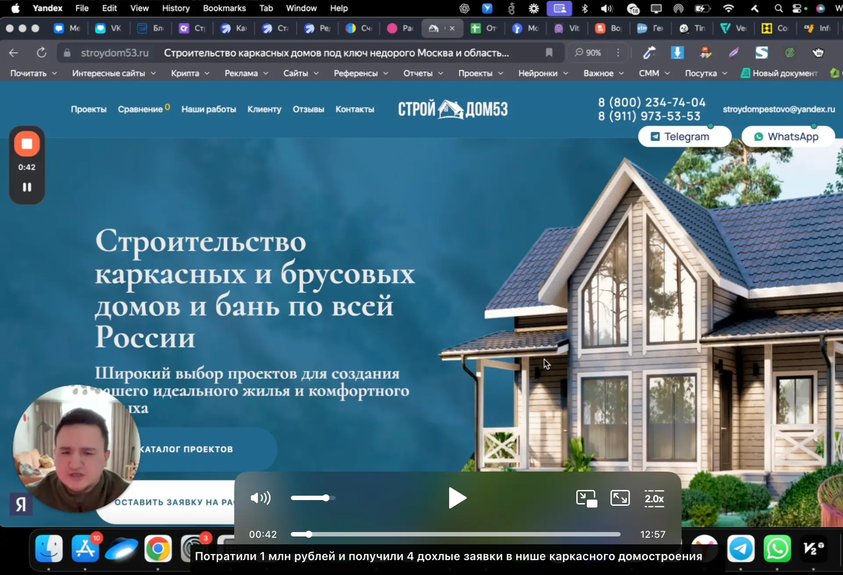This screenshot has height=575, width=843.
Task: Expand the Важное bookmarks folder
Action: [603, 73]
